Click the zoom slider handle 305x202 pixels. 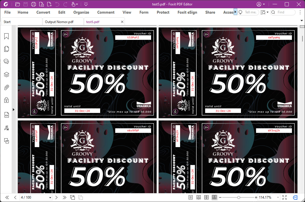pos(239,197)
